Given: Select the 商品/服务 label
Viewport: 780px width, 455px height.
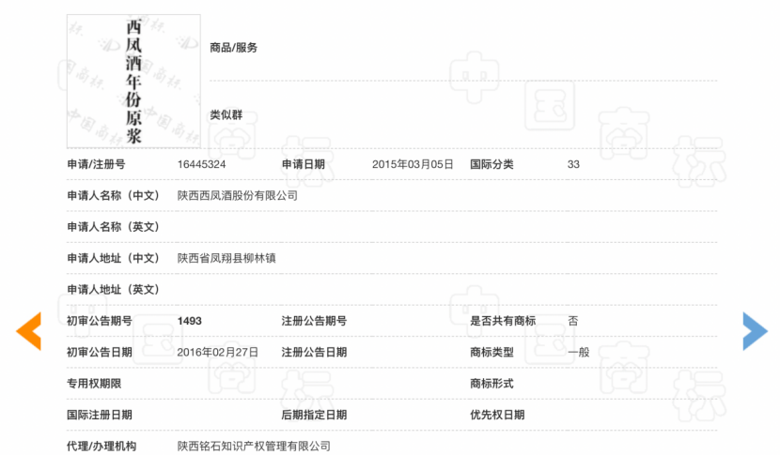Looking at the screenshot, I should pyautogui.click(x=233, y=48).
